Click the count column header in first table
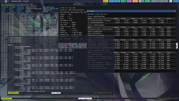 click(169, 19)
